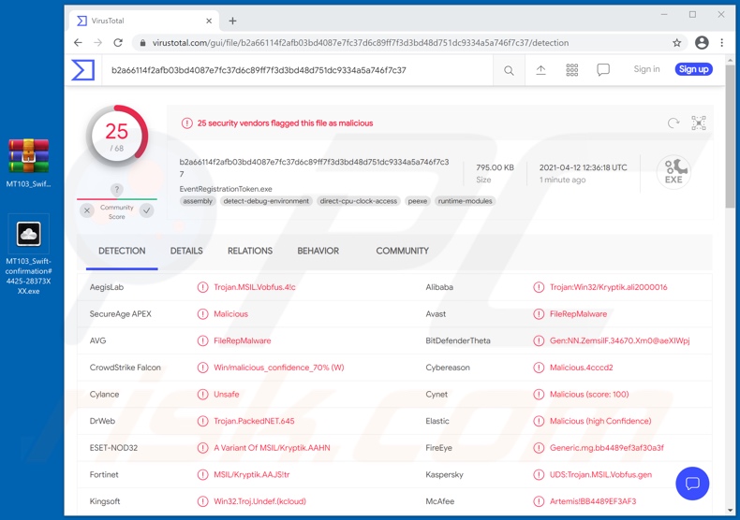Select the DETECTION tab
Screen dimensions: 740x520
click(x=122, y=251)
